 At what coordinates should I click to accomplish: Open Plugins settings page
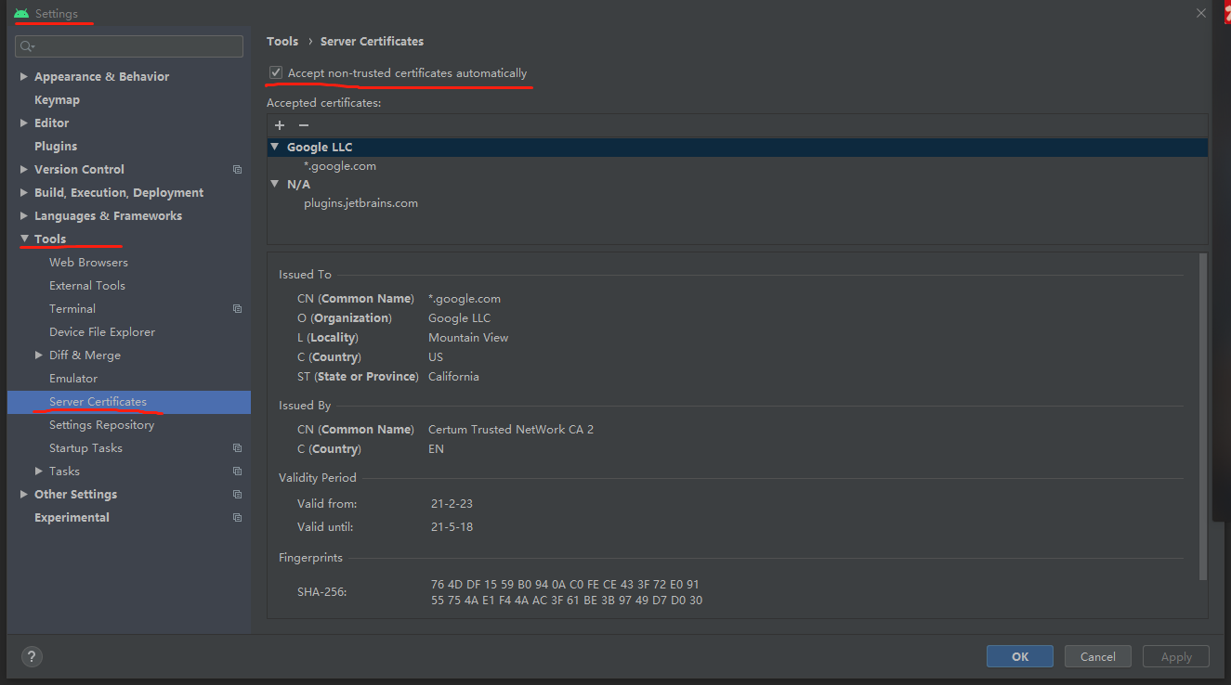coord(56,147)
